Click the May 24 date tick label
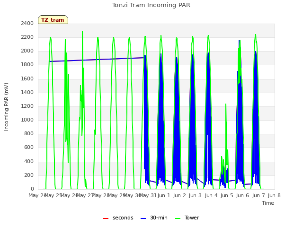The height and width of the screenshot is (227, 303). (37, 195)
